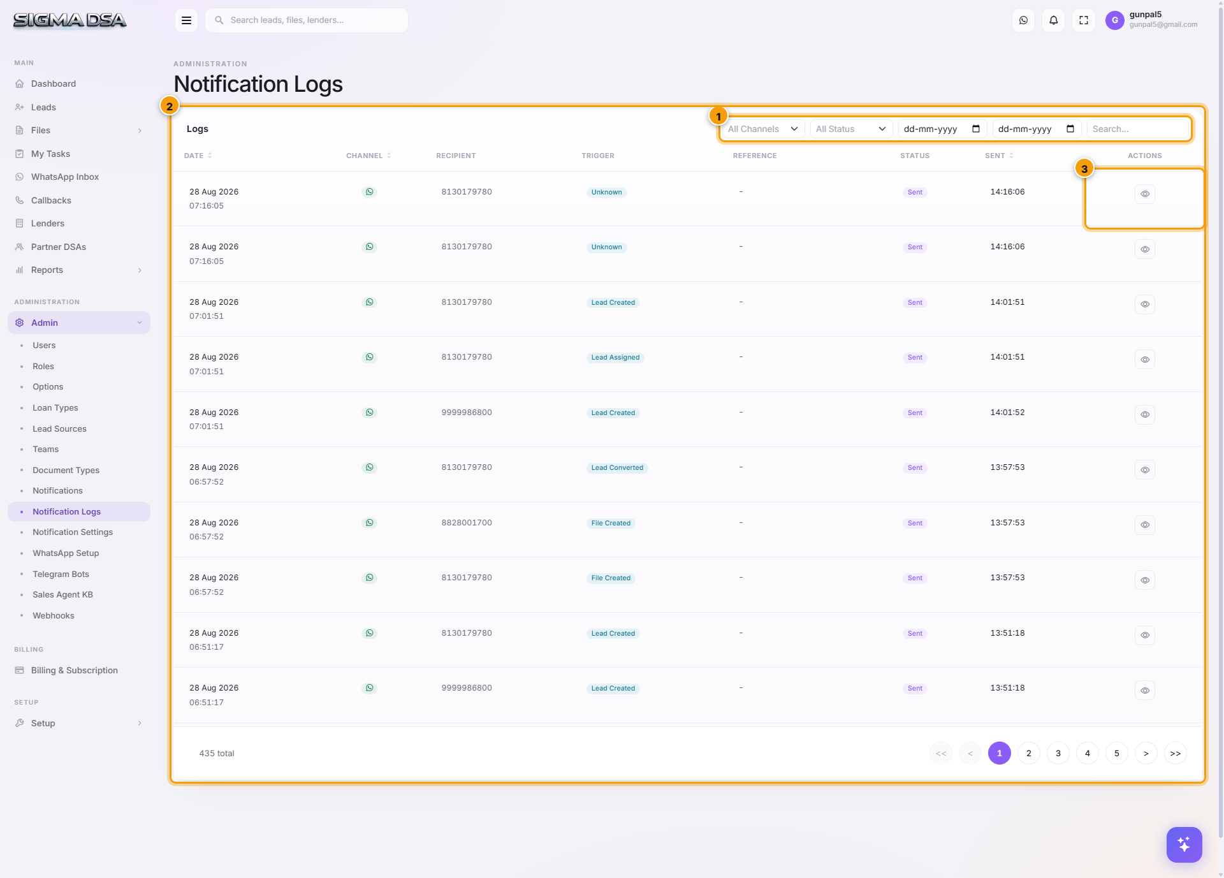Toggle the hamburger sidebar menu button
Viewport: 1224px width, 878px height.
tap(186, 20)
